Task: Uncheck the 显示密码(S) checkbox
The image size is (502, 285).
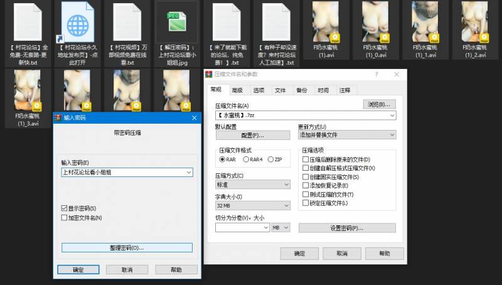Action: click(65, 208)
